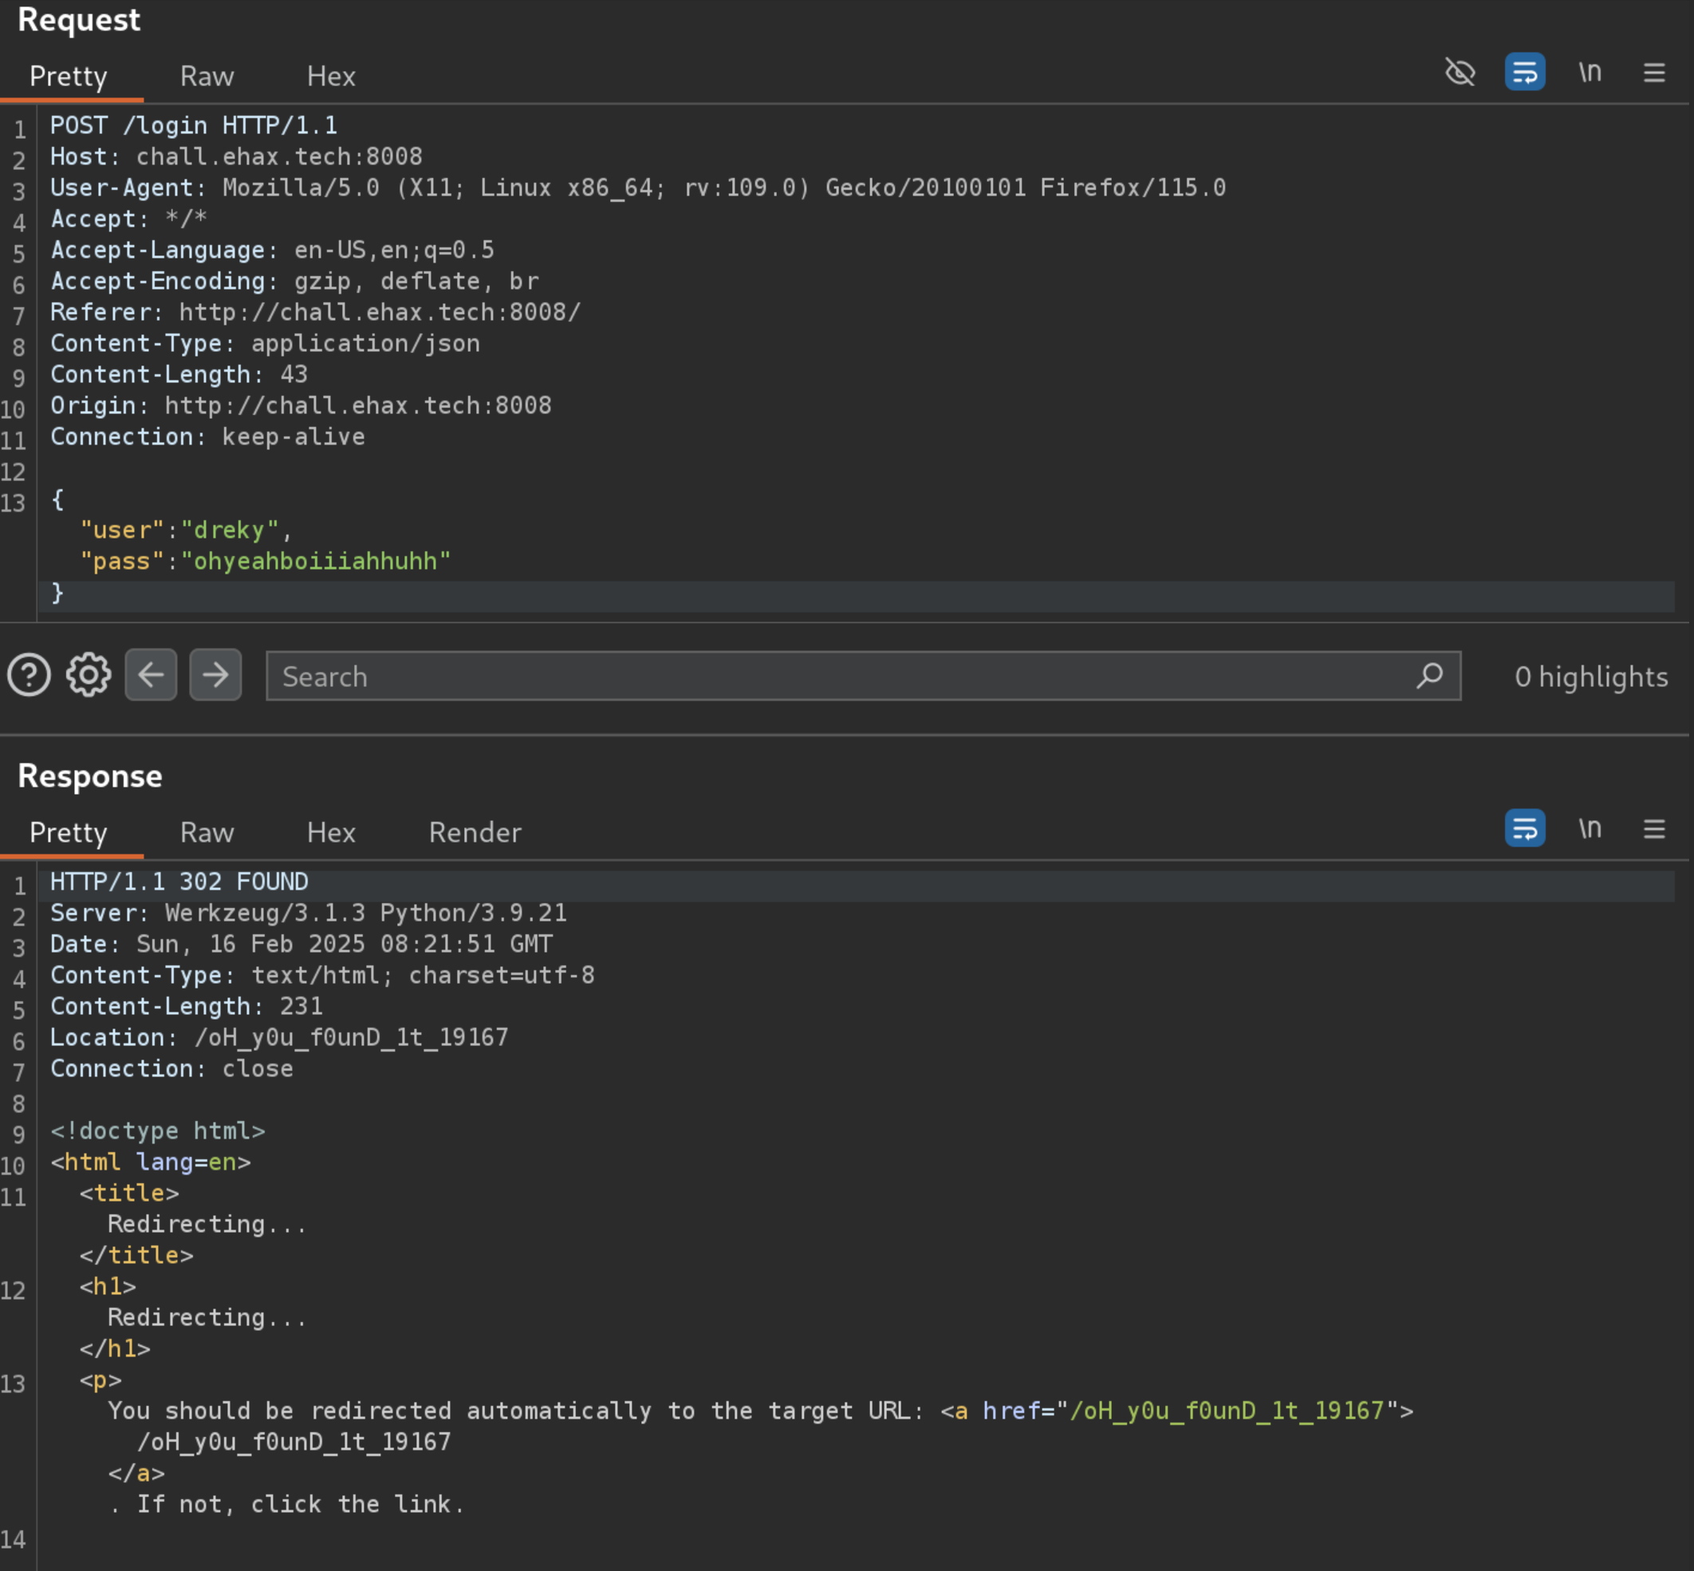The image size is (1694, 1571).
Task: Toggle word wrap icon in Request panel
Action: click(1524, 73)
